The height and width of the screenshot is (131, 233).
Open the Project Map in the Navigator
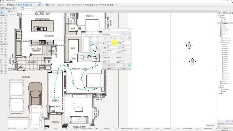click(x=224, y=13)
